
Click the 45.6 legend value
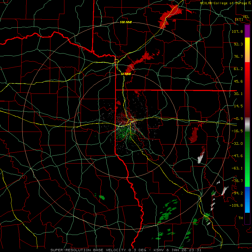pyautogui.click(x=238, y=81)
